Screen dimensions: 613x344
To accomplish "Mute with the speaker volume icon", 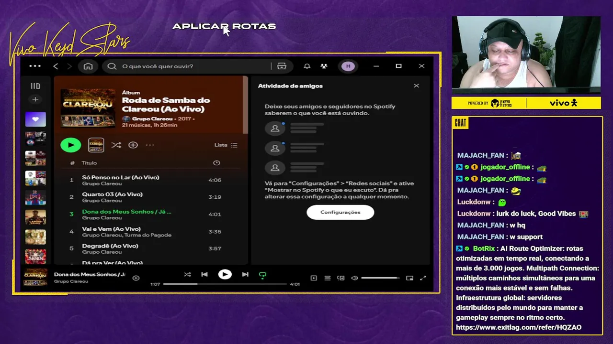I will (354, 278).
